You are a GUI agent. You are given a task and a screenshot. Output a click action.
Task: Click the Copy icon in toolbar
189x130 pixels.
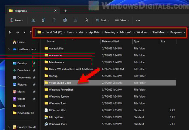click(x=44, y=20)
